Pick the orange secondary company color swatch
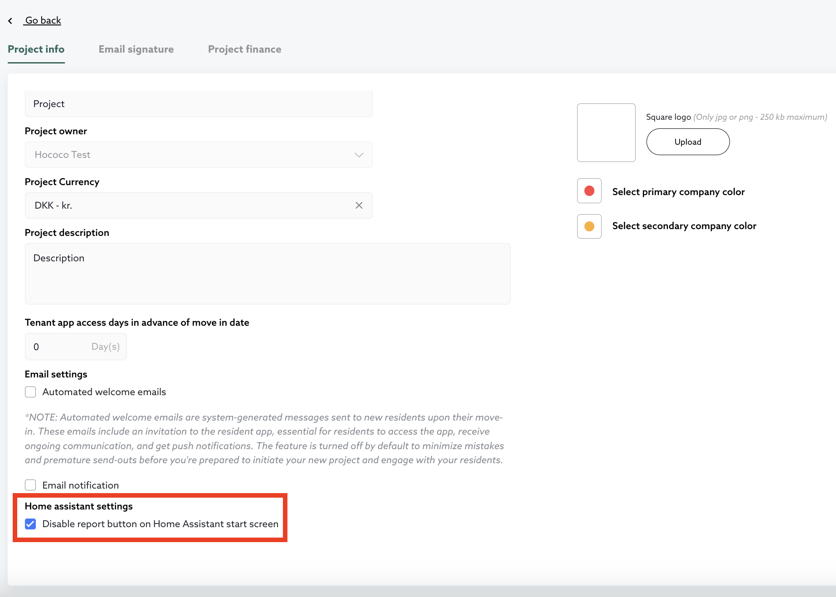 tap(589, 226)
